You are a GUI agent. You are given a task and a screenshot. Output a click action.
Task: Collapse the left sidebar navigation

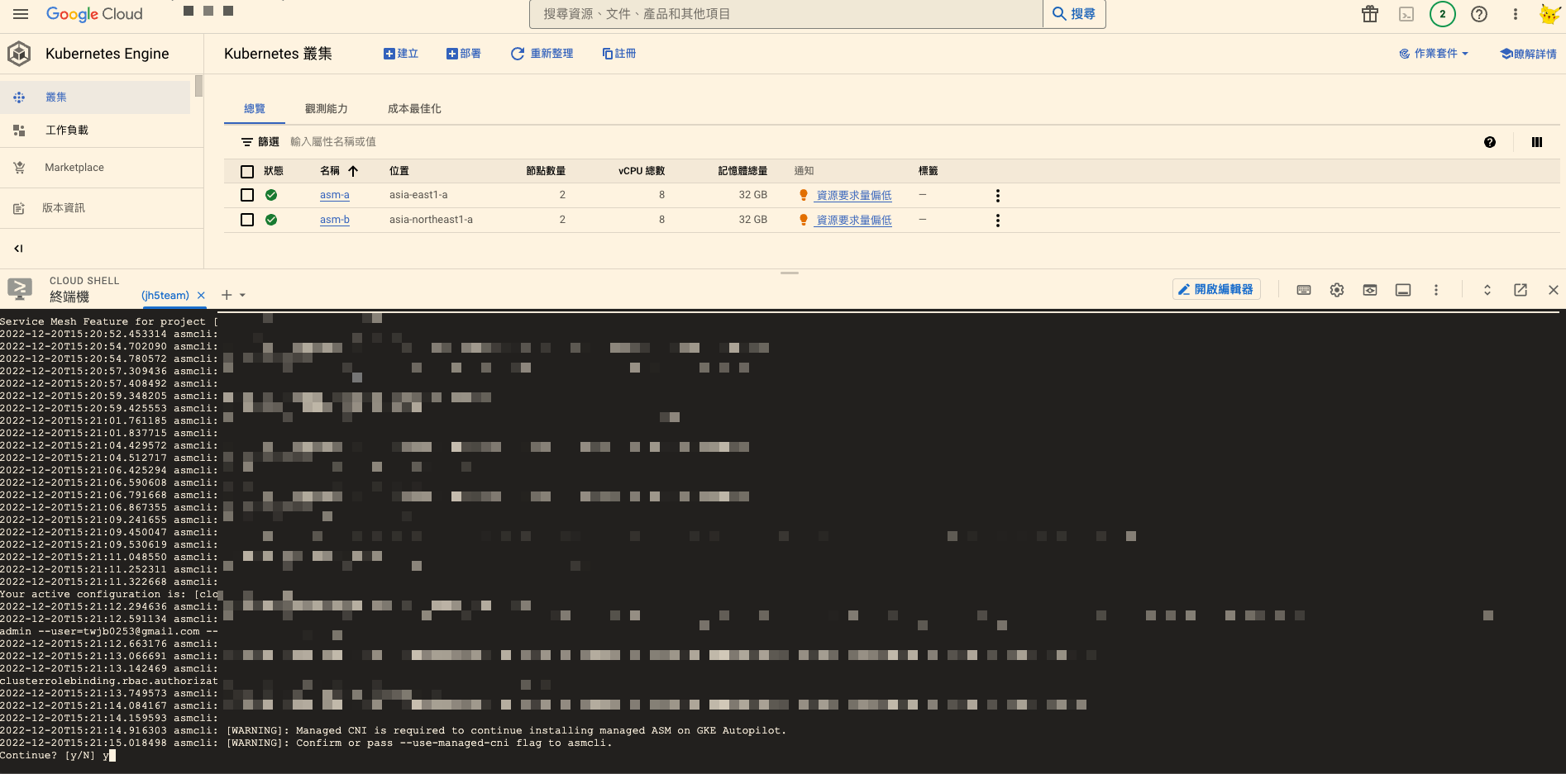tap(18, 249)
